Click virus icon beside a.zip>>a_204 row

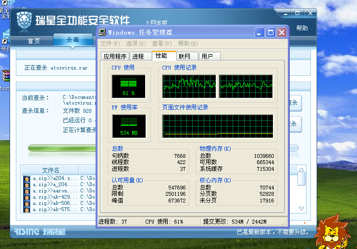[27, 185]
